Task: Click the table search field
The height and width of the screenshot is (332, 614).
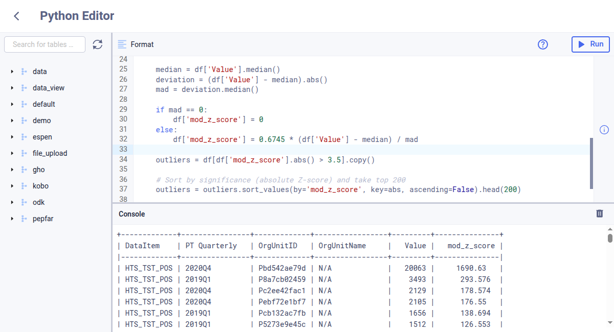Action: [x=45, y=44]
